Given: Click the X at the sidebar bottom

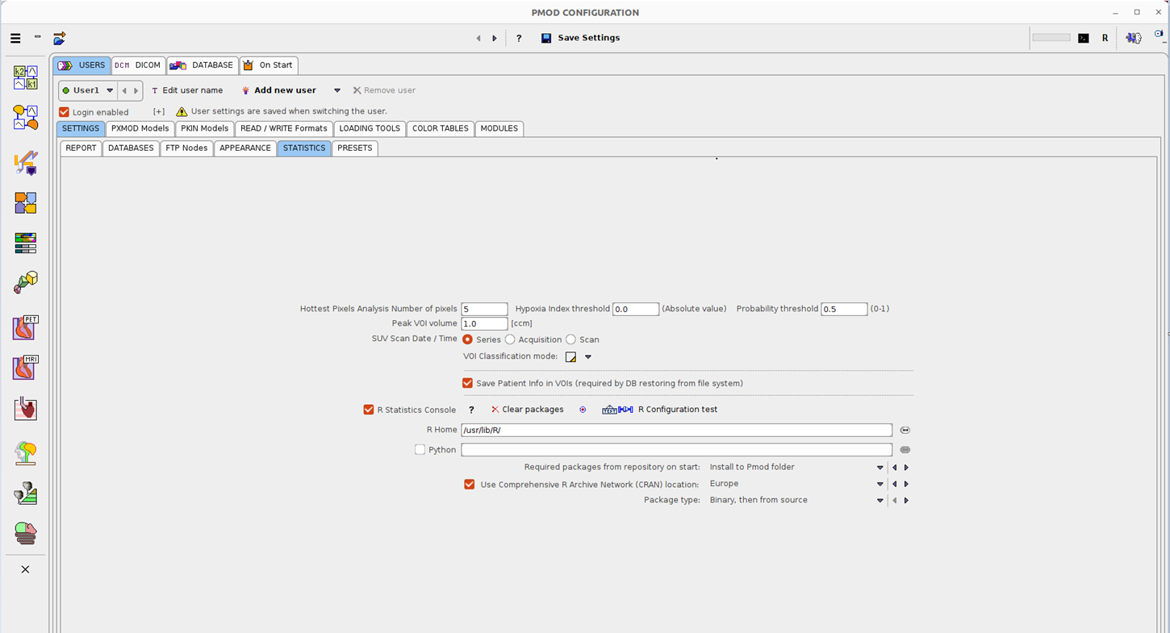Looking at the screenshot, I should pyautogui.click(x=25, y=569).
